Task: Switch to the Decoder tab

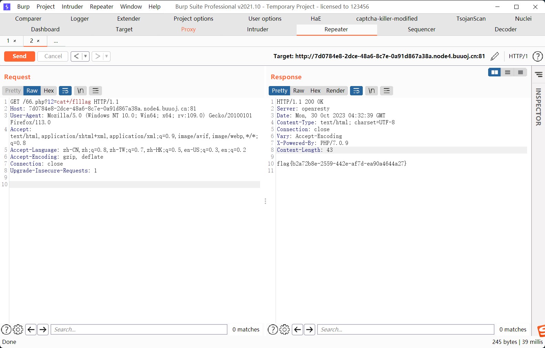Action: [506, 29]
